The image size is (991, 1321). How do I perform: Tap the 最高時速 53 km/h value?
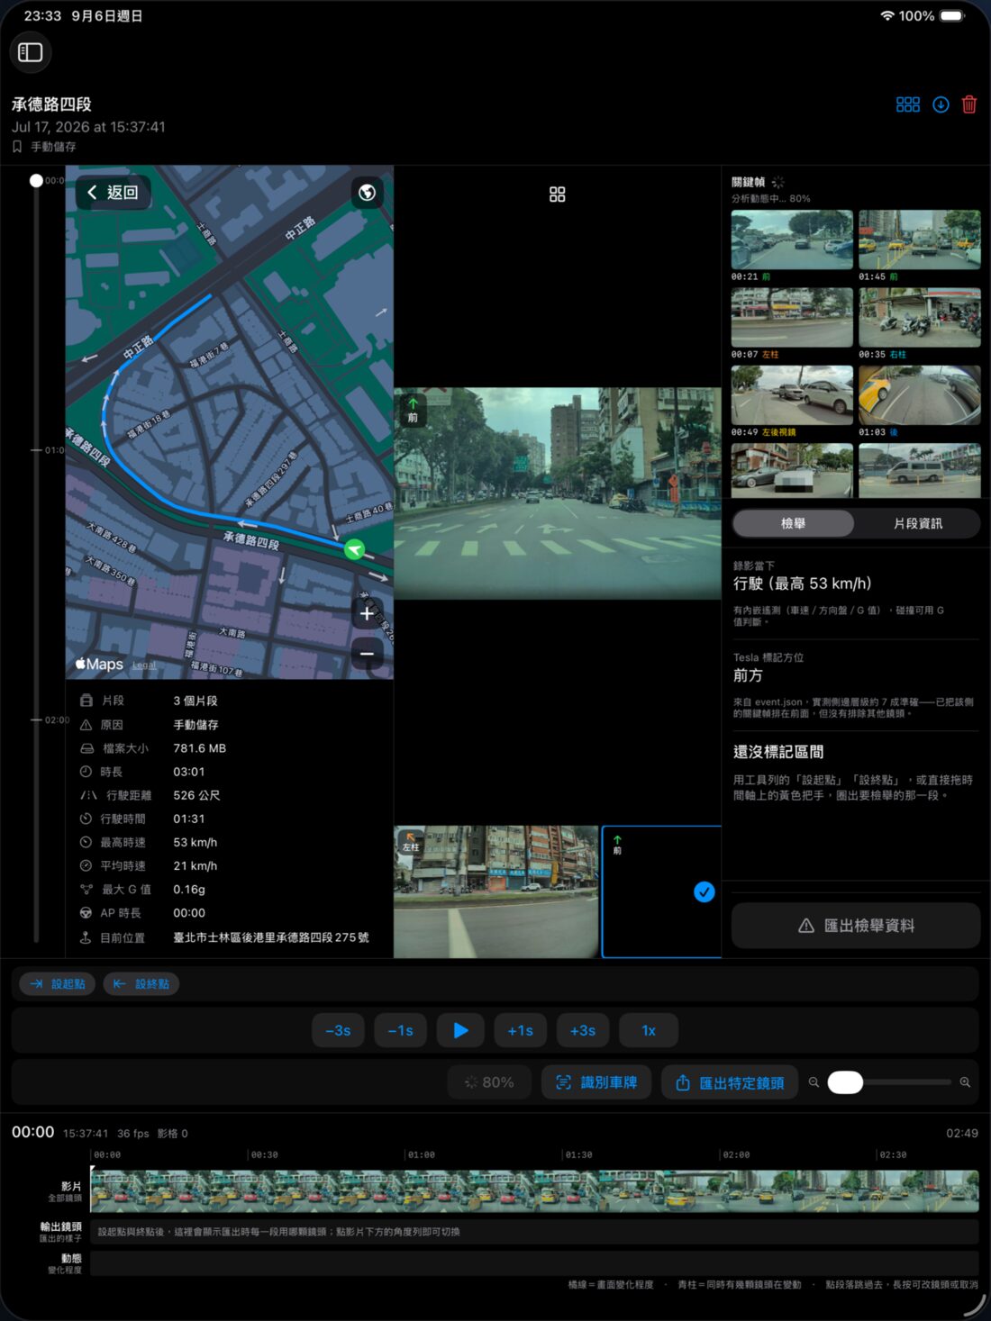pyautogui.click(x=195, y=842)
